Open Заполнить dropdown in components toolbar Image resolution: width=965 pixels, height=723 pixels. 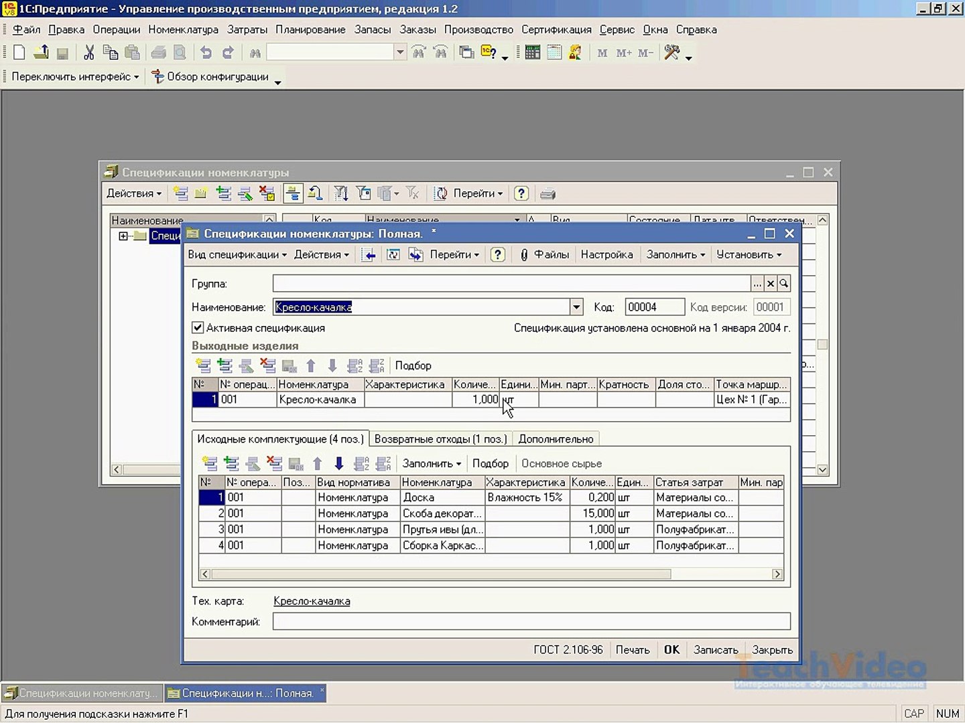tap(432, 463)
